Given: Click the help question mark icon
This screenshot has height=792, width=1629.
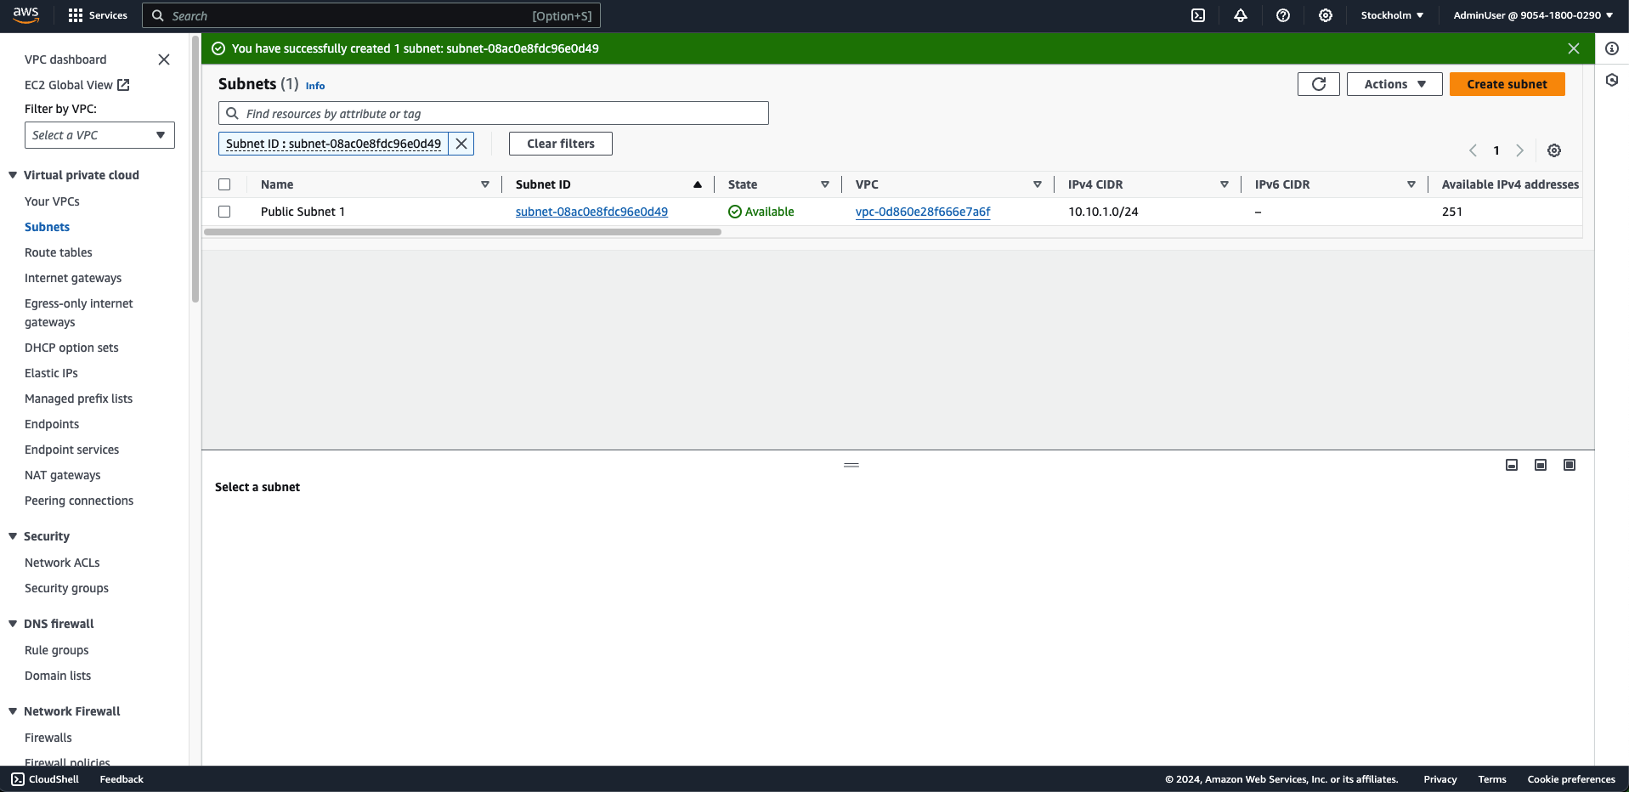Looking at the screenshot, I should point(1283,15).
